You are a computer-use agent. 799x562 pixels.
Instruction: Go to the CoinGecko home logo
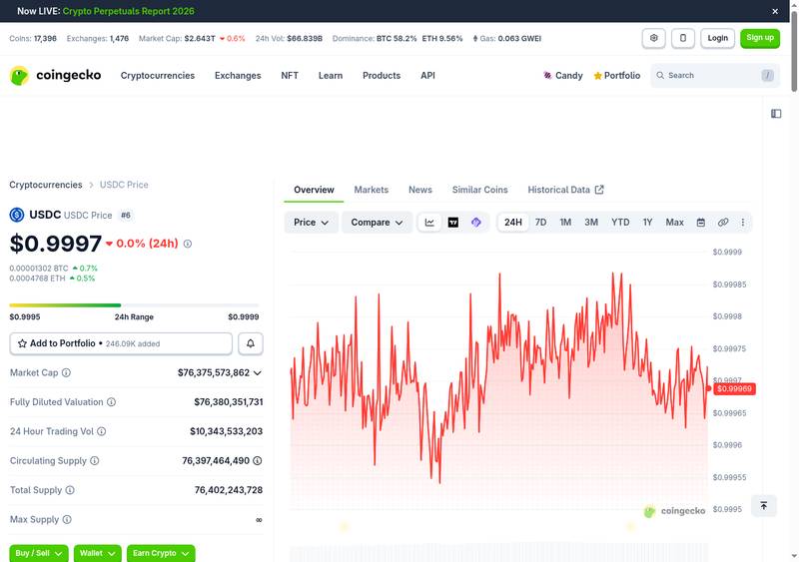55,76
